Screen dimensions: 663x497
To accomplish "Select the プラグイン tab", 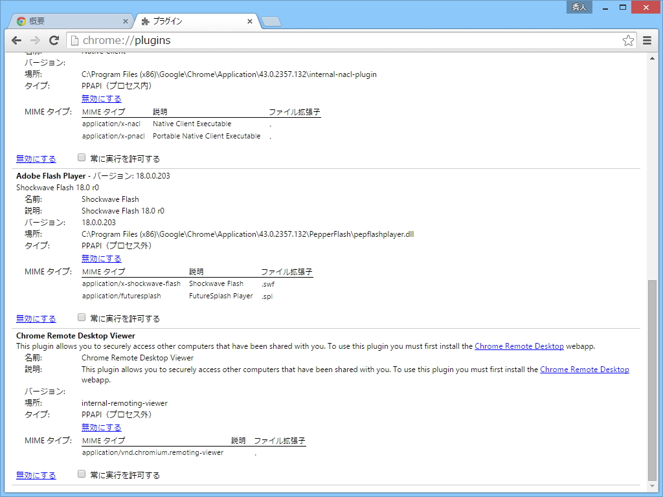I will tap(188, 20).
